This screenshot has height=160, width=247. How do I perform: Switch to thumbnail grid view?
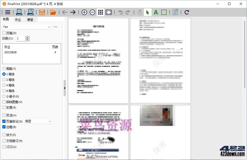[100, 12]
